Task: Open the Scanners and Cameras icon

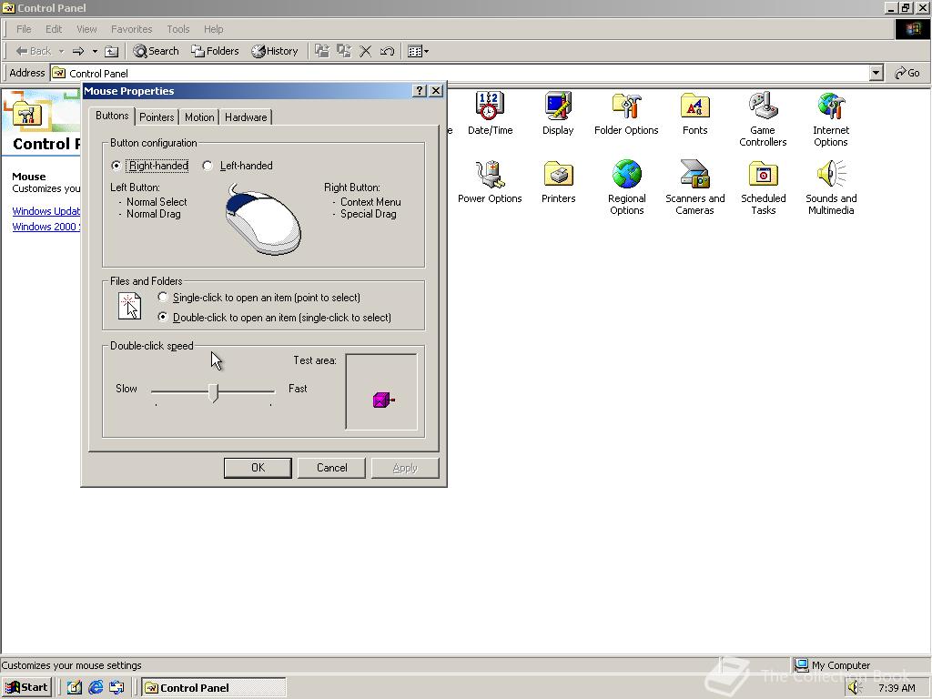Action: pos(694,187)
